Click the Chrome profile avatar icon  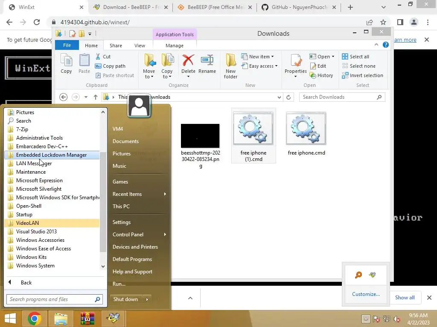click(414, 22)
